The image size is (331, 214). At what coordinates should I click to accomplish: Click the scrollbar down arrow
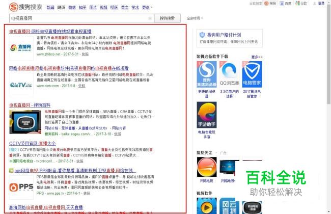pyautogui.click(x=328, y=212)
